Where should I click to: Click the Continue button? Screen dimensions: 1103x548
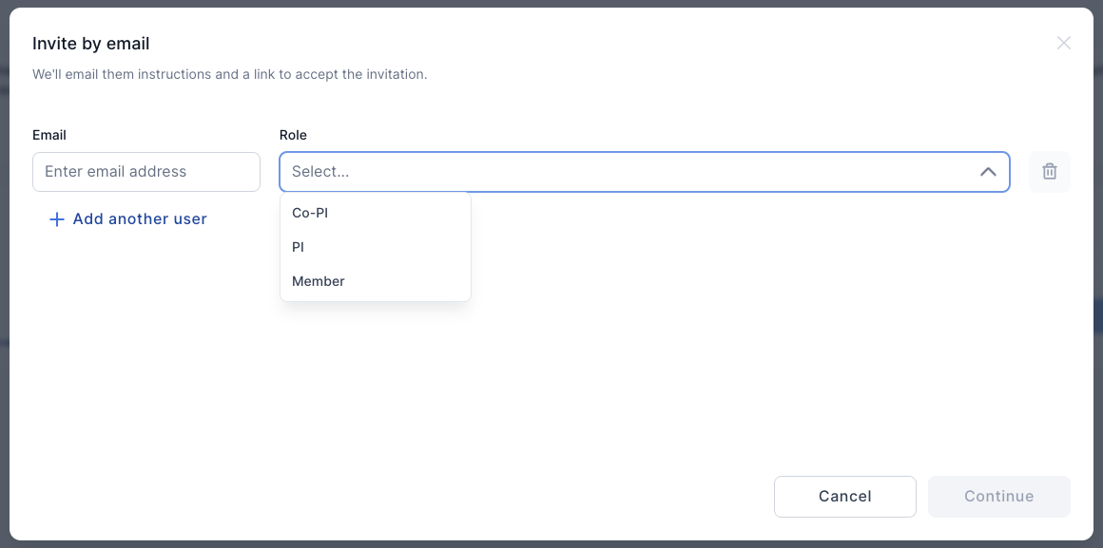(x=998, y=496)
